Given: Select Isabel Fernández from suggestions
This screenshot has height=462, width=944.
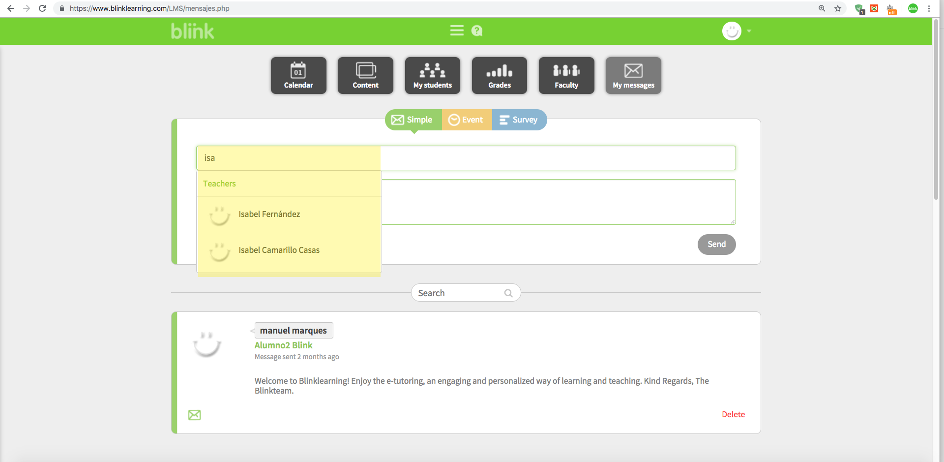Looking at the screenshot, I should [269, 215].
